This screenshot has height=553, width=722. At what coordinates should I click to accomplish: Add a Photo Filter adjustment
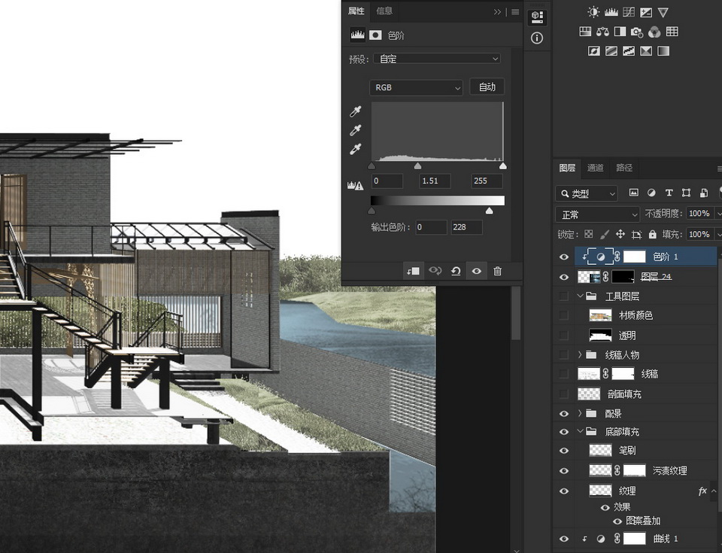(637, 32)
